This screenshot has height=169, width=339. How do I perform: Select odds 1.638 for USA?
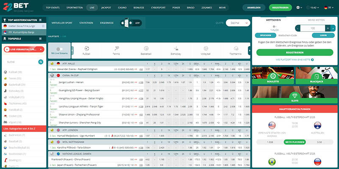pos(270,142)
